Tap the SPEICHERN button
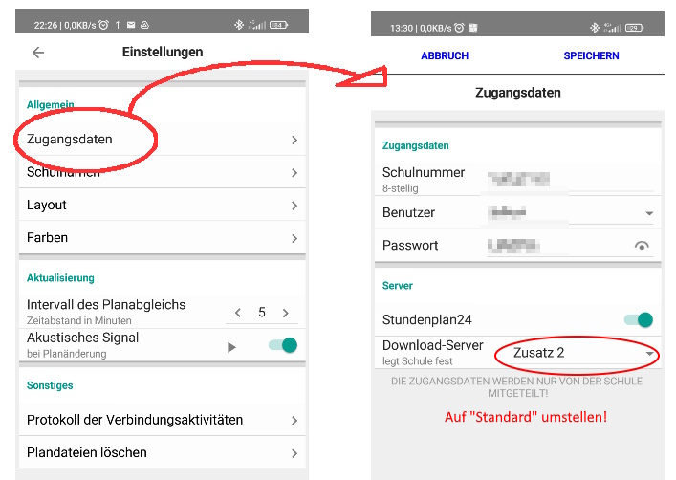This screenshot has height=480, width=676. pos(591,55)
